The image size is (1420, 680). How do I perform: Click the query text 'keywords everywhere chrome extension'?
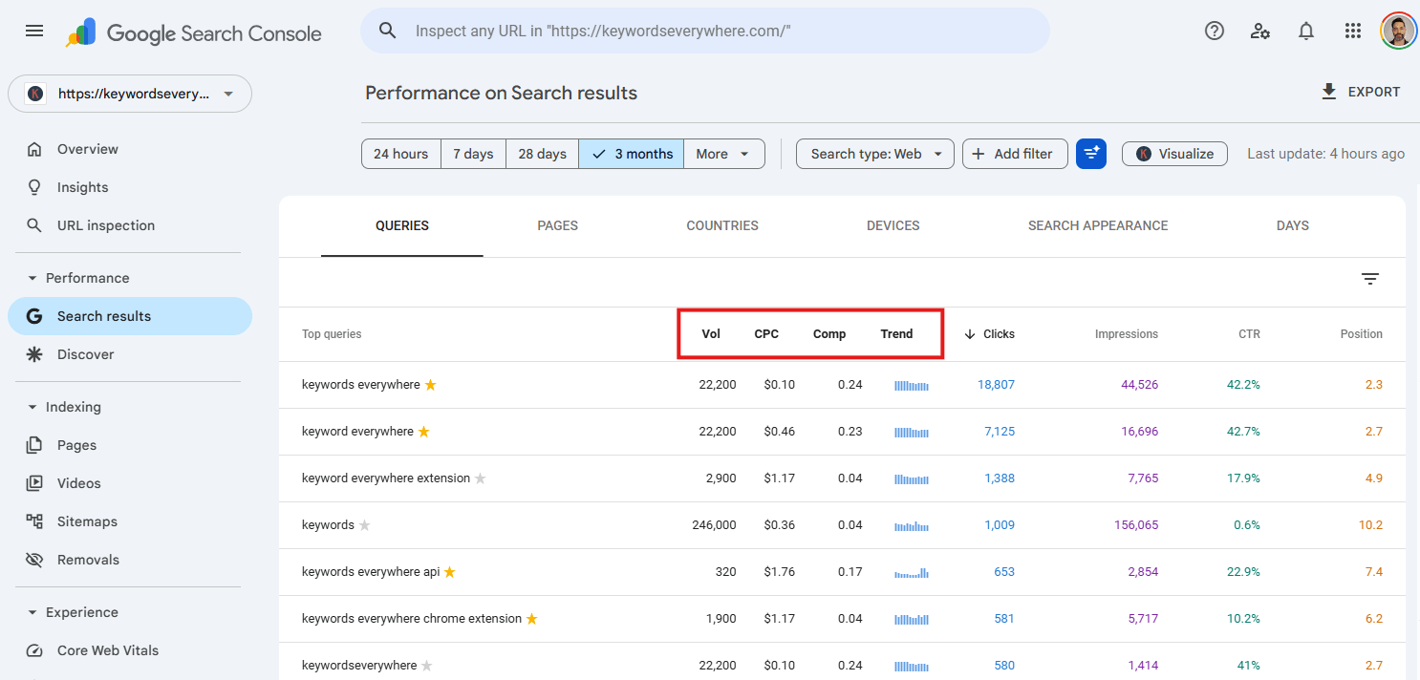[412, 619]
